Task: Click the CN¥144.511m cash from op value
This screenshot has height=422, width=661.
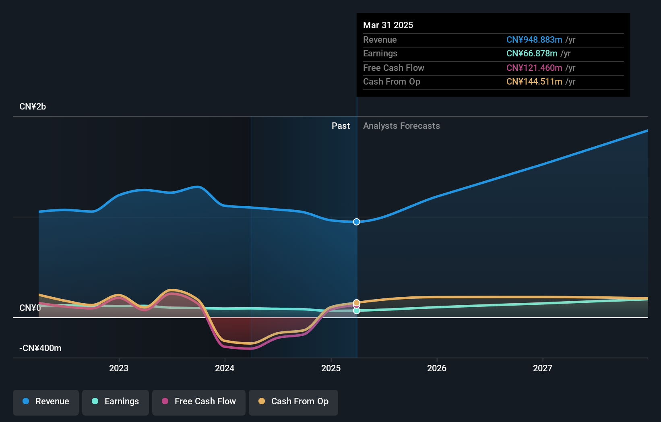Action: [534, 82]
